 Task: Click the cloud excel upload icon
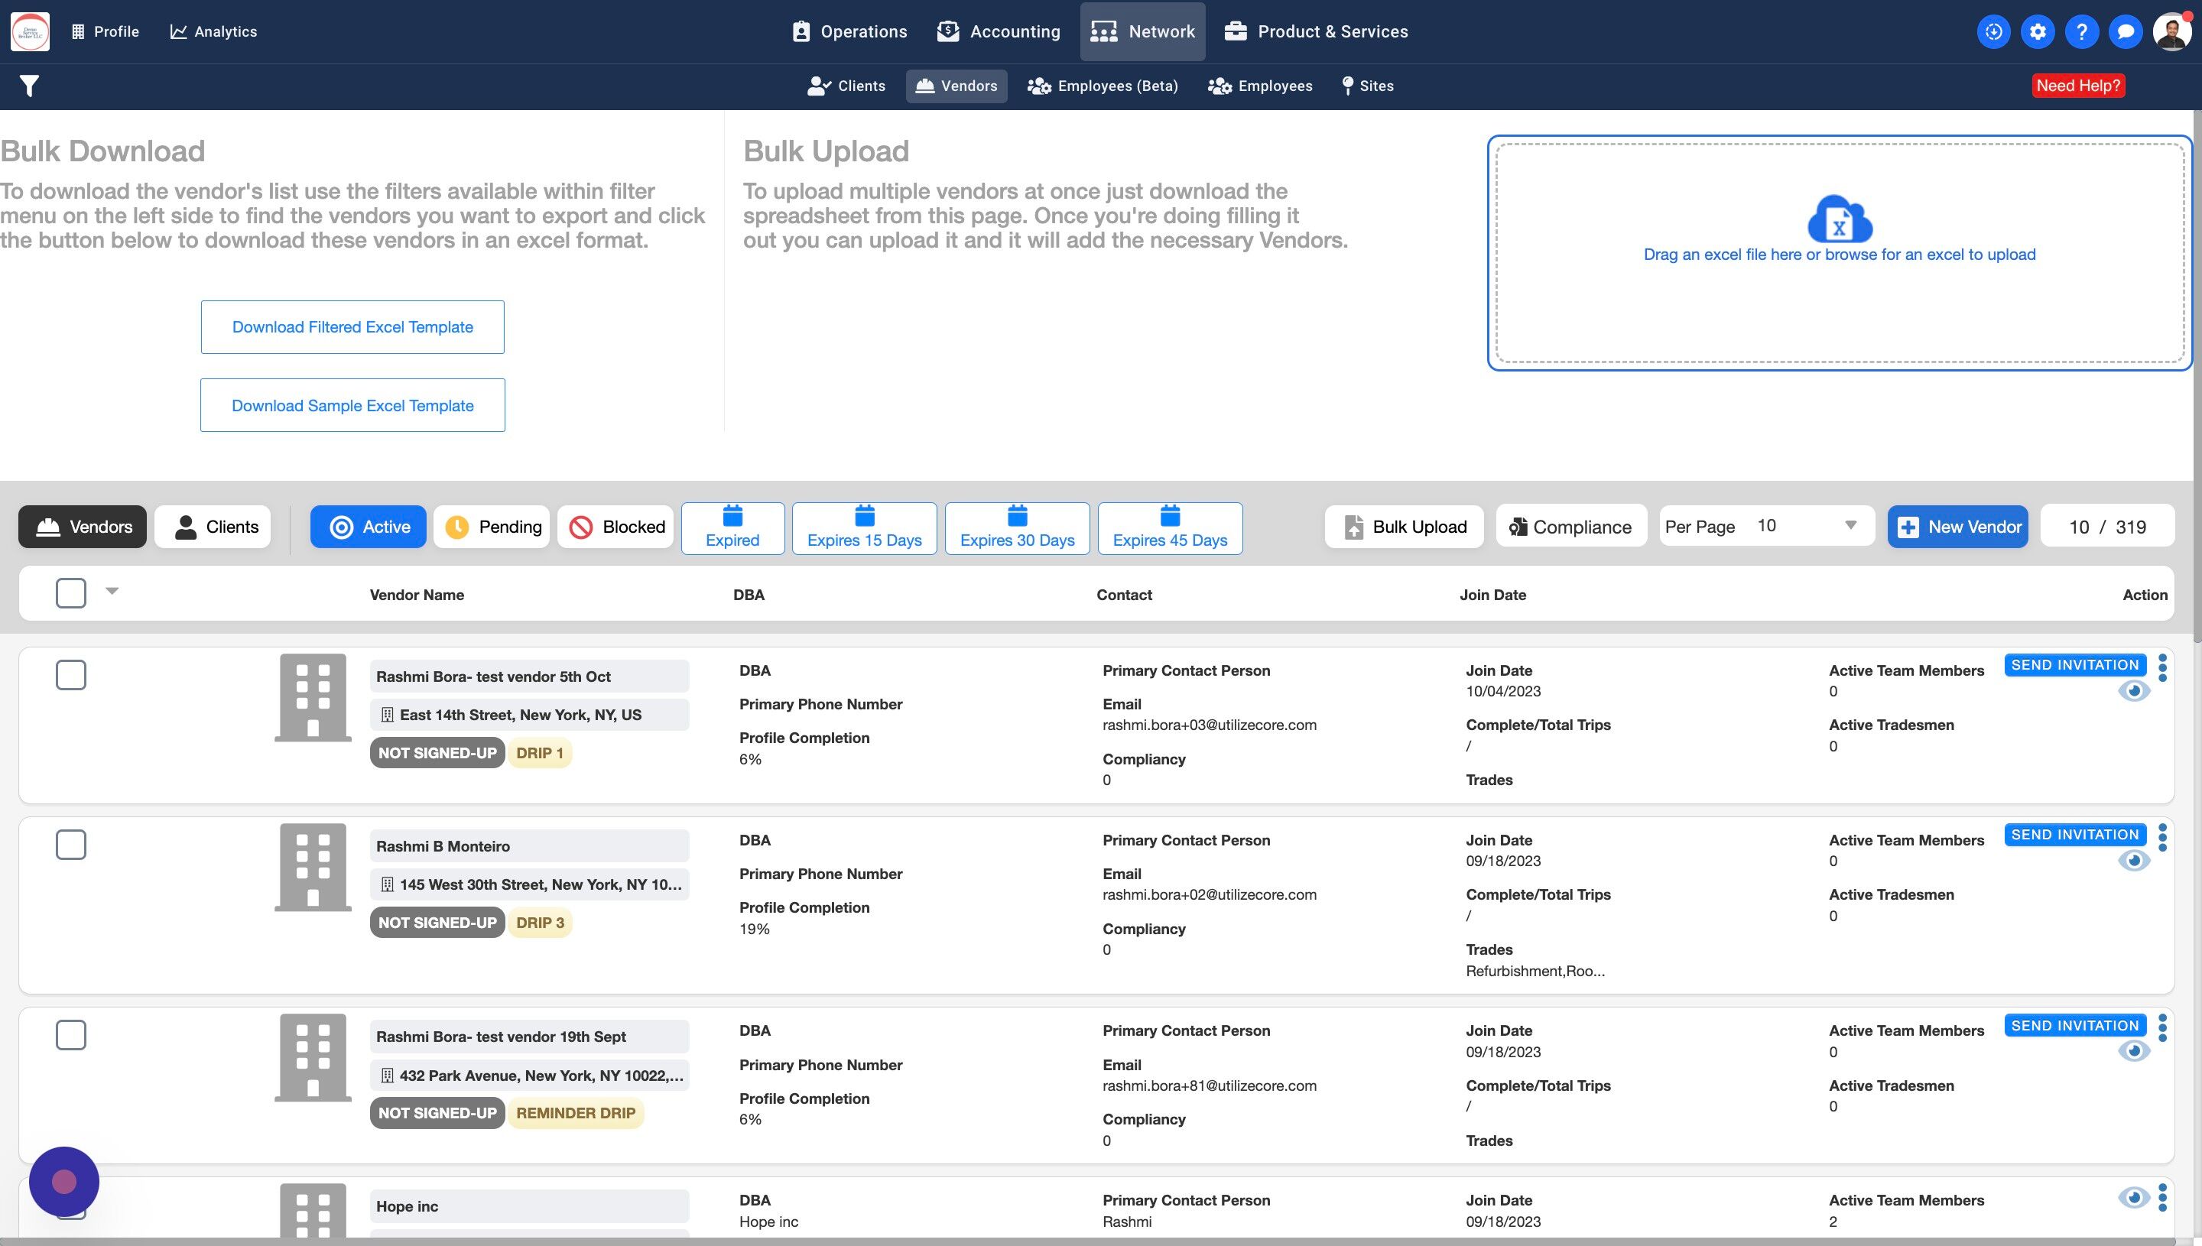(x=1839, y=219)
